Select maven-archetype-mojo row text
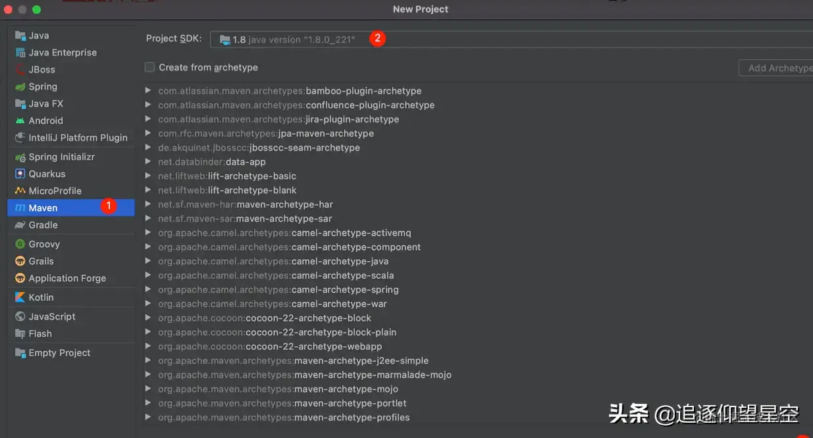Image resolution: width=813 pixels, height=438 pixels. coord(278,389)
